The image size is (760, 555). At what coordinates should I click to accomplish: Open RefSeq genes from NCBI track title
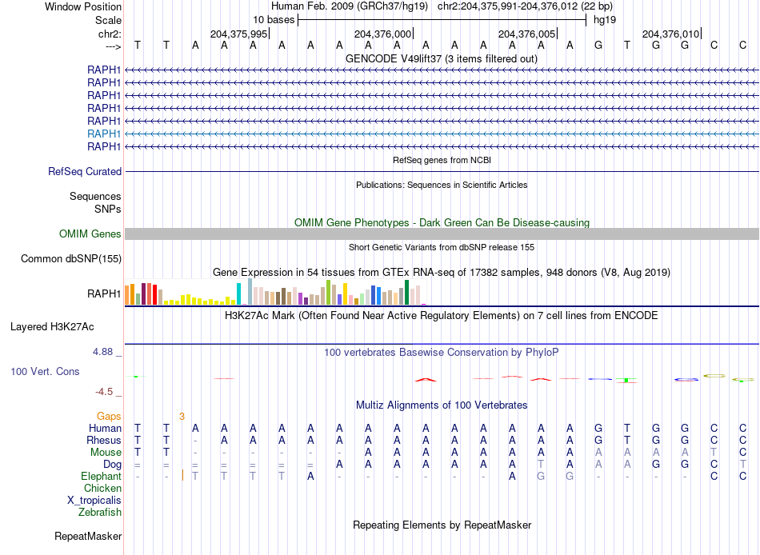pyautogui.click(x=442, y=160)
